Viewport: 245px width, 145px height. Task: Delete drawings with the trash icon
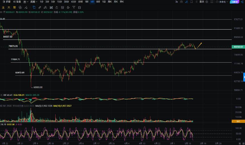tap(79, 7)
